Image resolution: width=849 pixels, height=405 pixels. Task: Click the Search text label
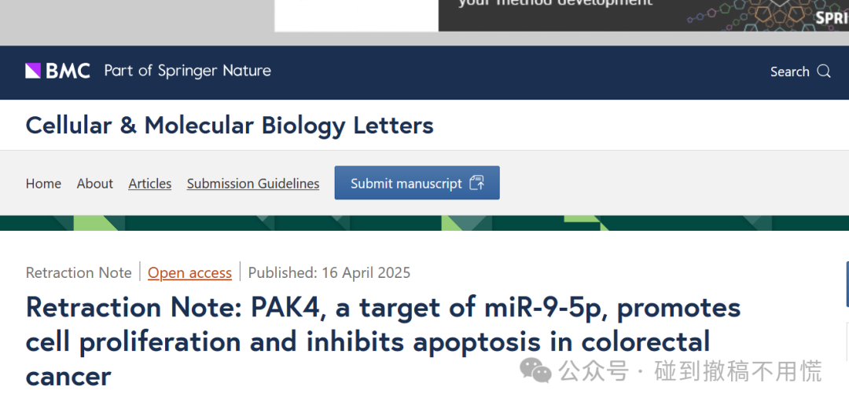tap(789, 71)
